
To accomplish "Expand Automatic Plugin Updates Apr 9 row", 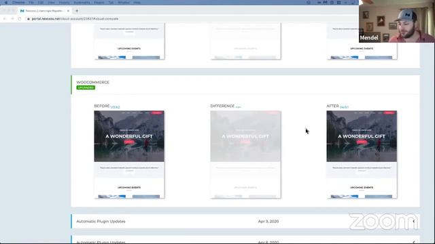I will [245, 222].
